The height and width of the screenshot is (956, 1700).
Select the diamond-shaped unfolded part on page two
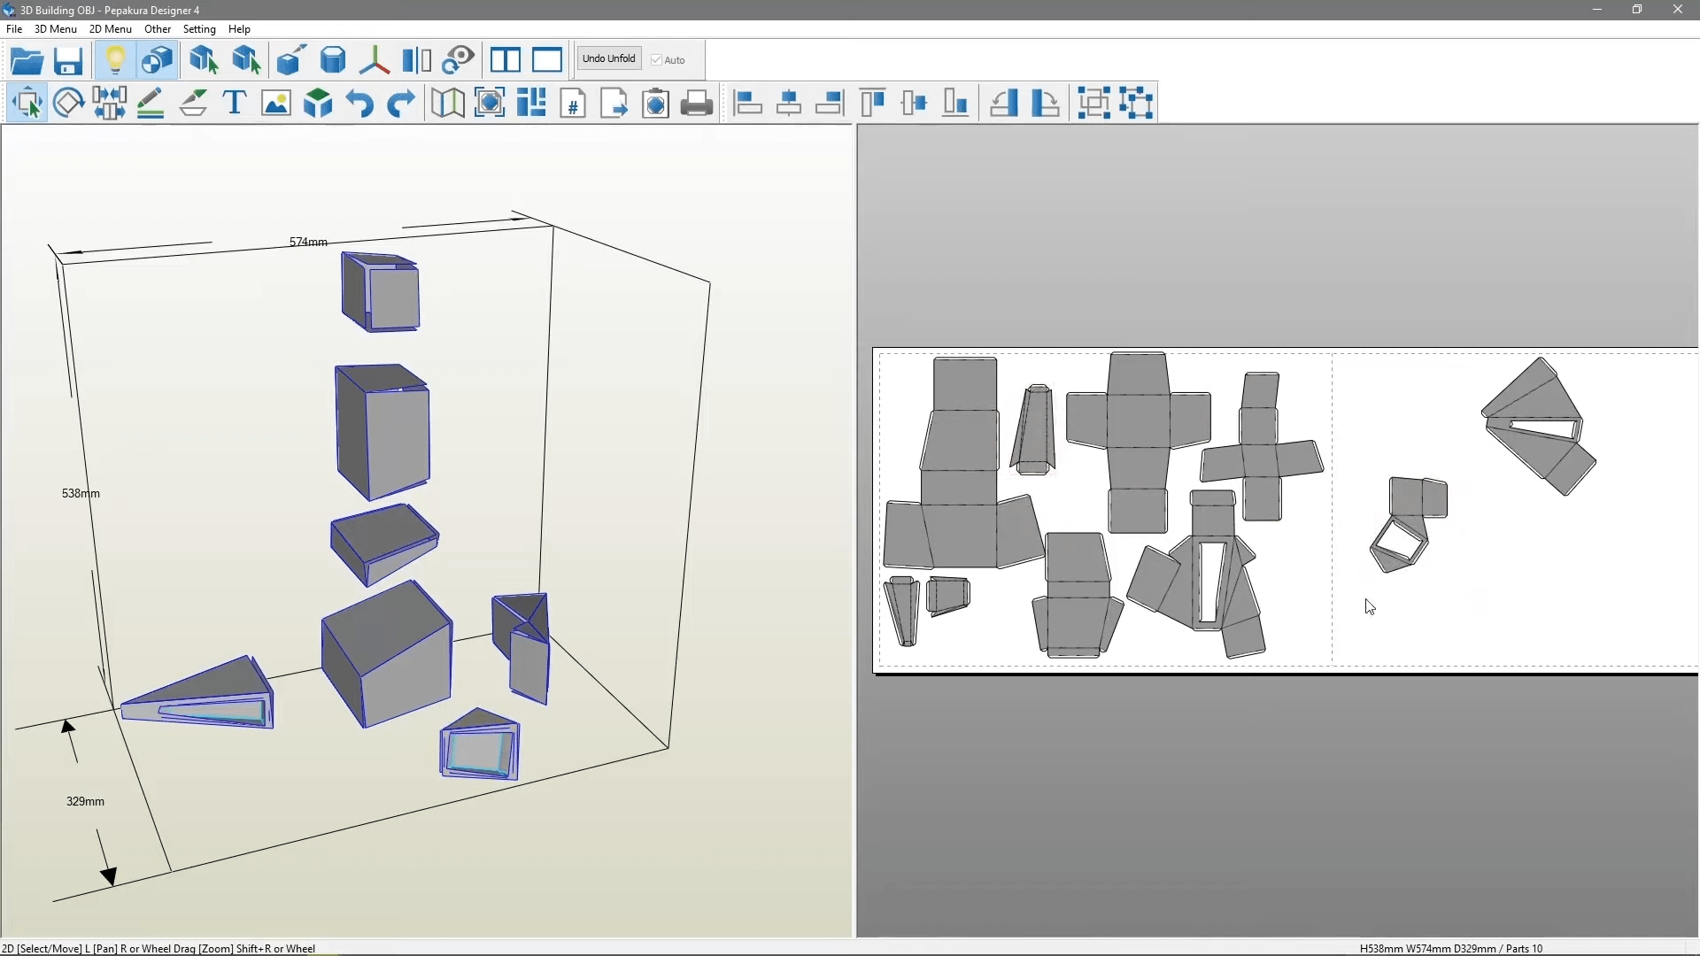pyautogui.click(x=1539, y=426)
